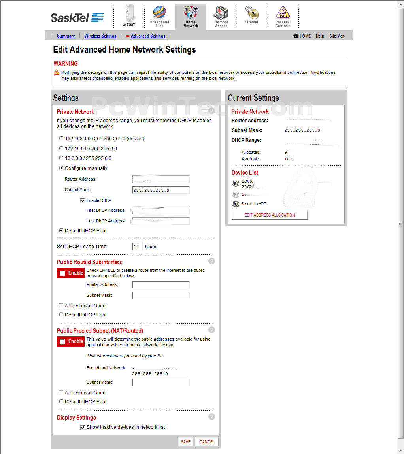Enable the Public Proxied Subnet checkbox
This screenshot has height=454, width=404.
tap(62, 342)
